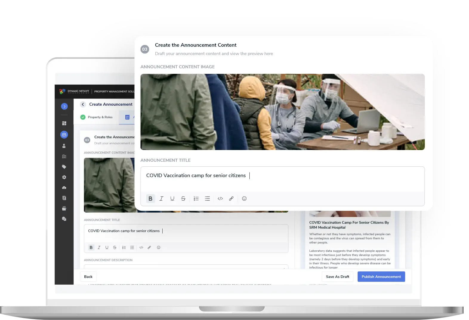Toggle italic in the foreground card toolbar
Viewport: 469px width, 320px height.
[x=161, y=199]
